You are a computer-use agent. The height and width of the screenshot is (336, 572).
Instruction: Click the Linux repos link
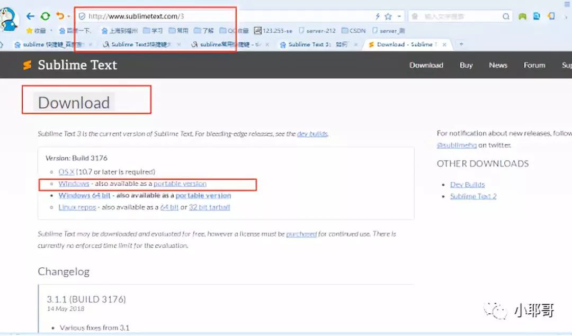coord(77,207)
